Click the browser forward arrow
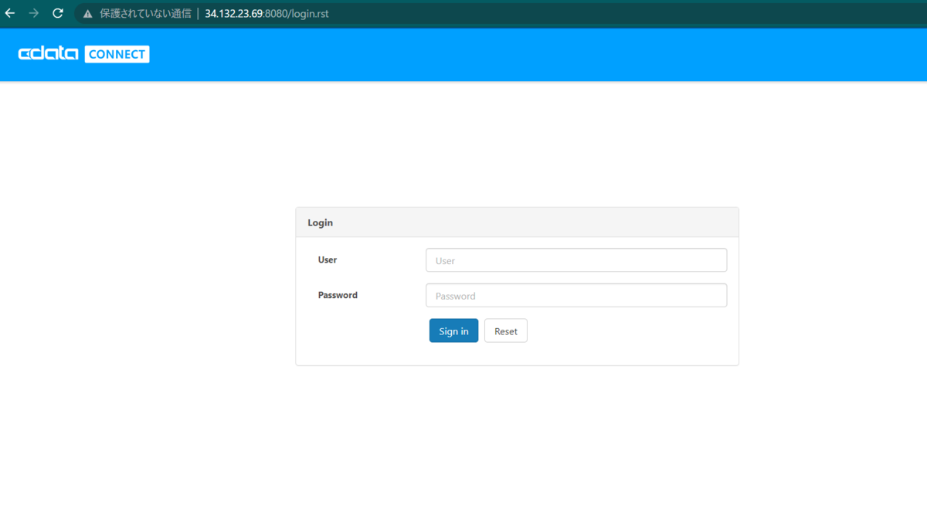 (x=33, y=13)
